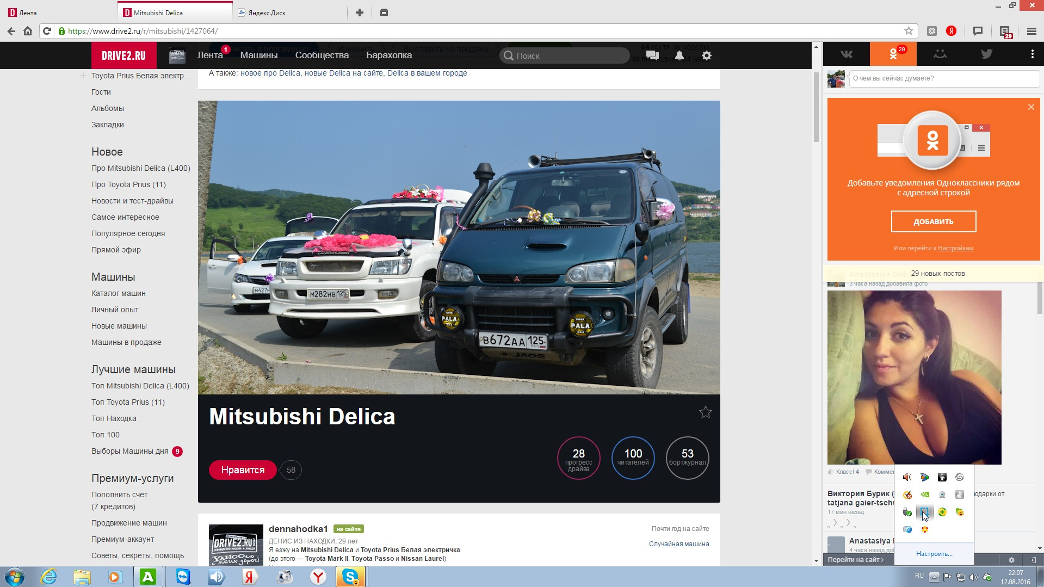Open the tab overview icon next to plus
1044x587 pixels.
[384, 13]
